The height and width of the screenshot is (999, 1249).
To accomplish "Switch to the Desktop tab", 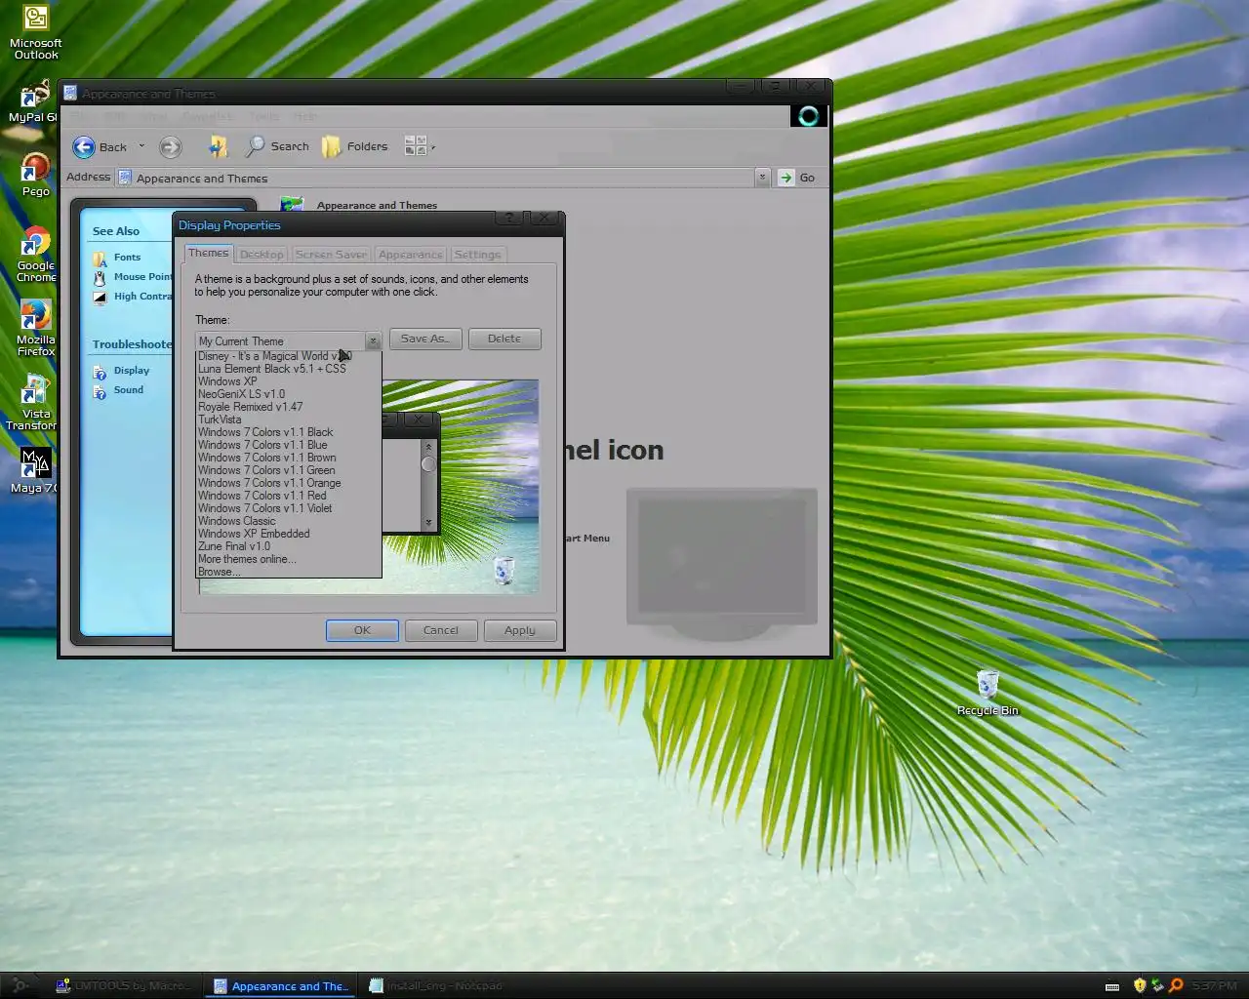I will click(262, 255).
